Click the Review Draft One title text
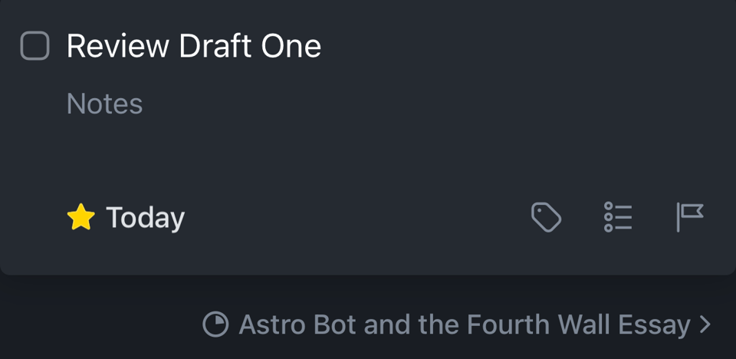Image resolution: width=736 pixels, height=359 pixels. [193, 46]
